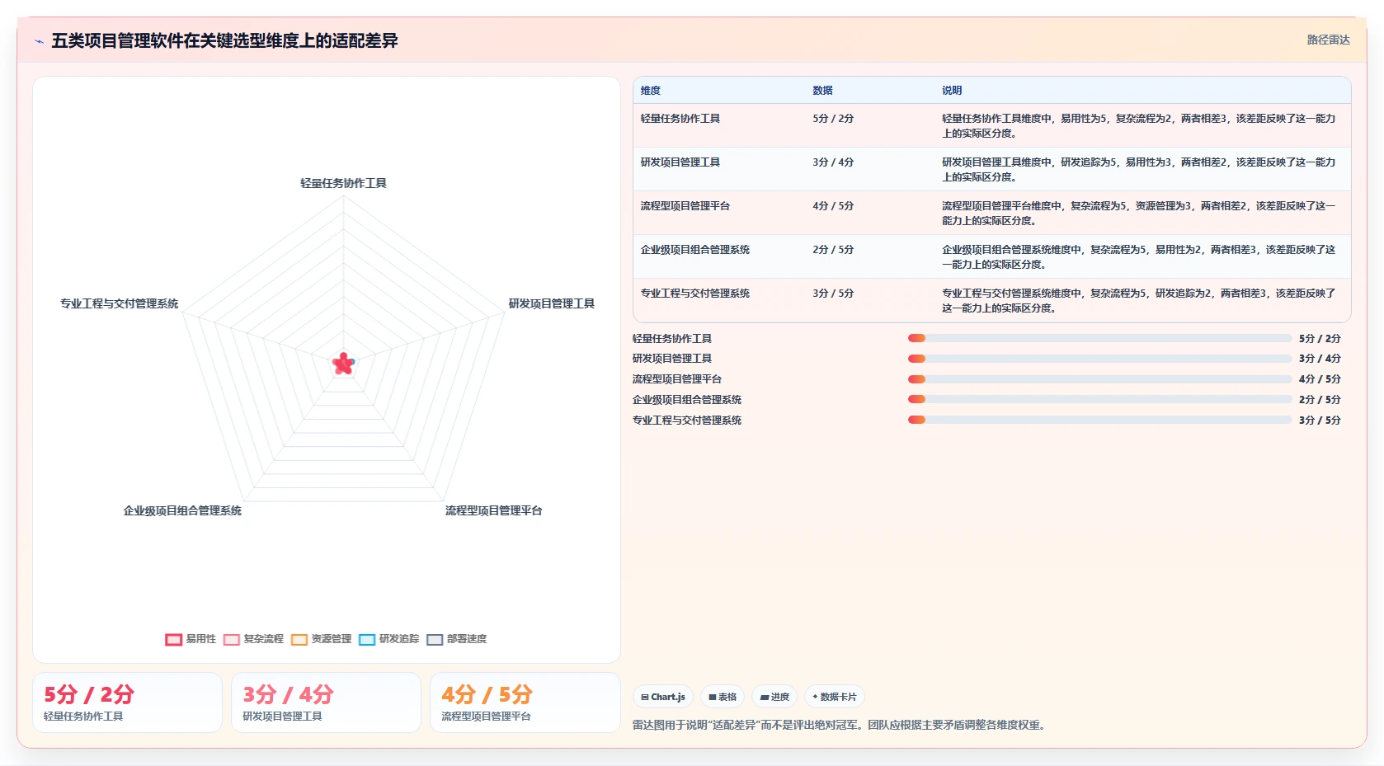Toggle the 部署速度 legend item
Screen dimensions: 1384x766
457,639
